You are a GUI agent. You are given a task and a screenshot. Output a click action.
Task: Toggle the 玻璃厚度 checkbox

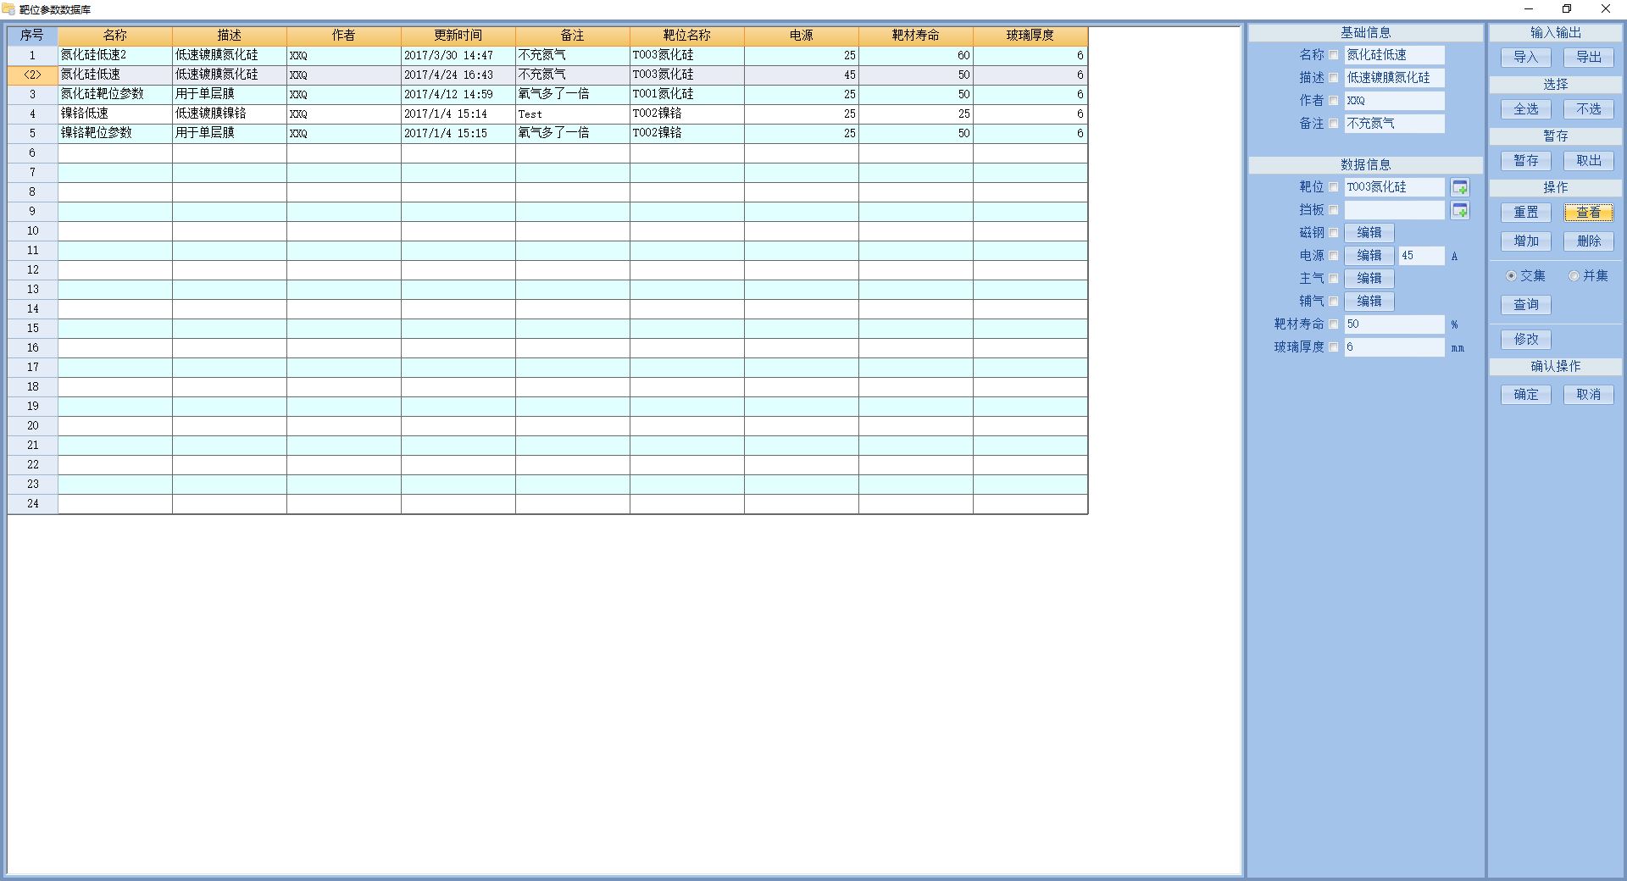1334,347
